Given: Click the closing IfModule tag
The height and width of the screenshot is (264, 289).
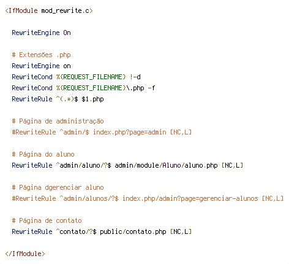Looking at the screenshot, I should pos(25,254).
